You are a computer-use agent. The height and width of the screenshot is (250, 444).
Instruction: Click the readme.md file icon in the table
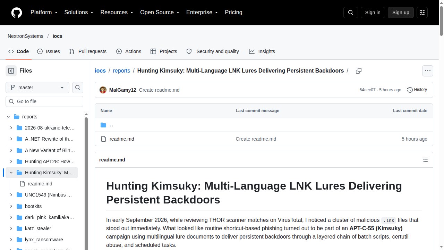pyautogui.click(x=103, y=139)
